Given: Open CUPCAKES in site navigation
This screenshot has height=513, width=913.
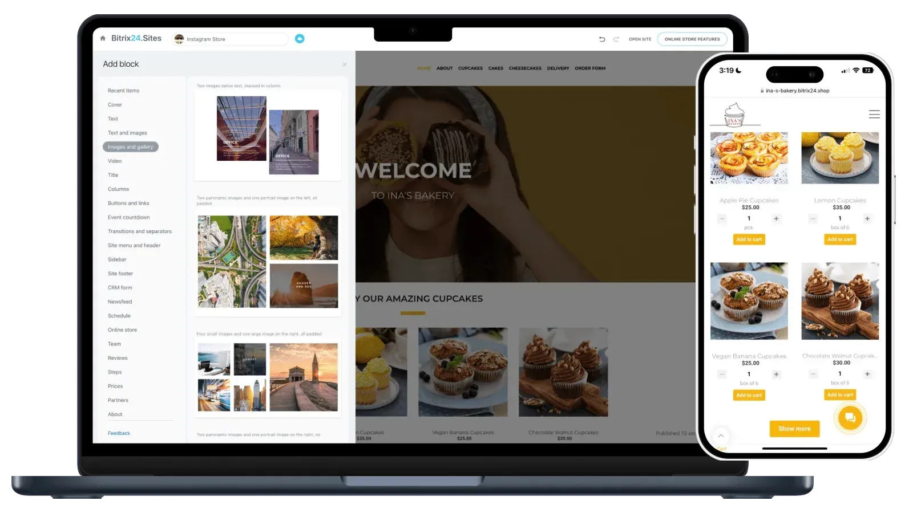Looking at the screenshot, I should [x=470, y=68].
